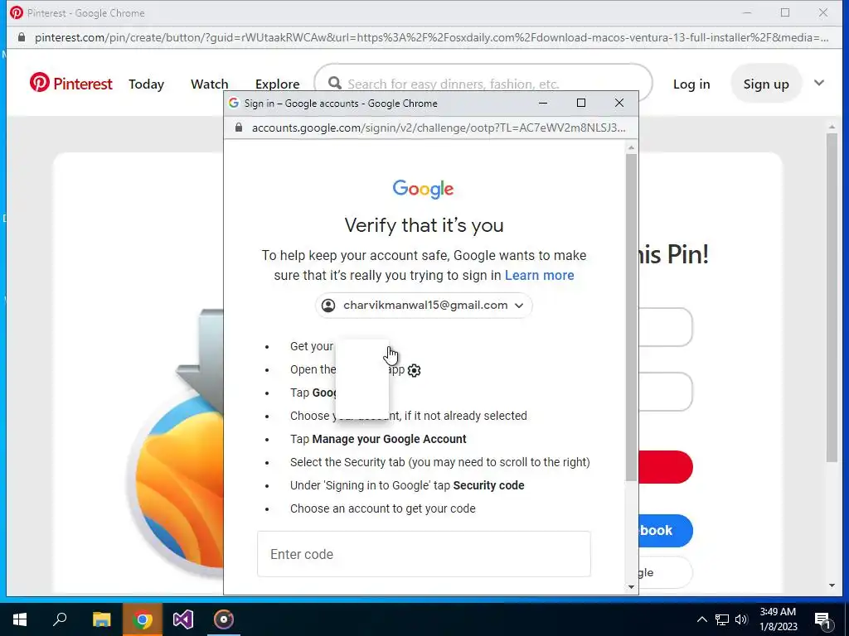Maximize the Google sign-in popup window
Viewport: 849px width, 636px height.
click(x=581, y=103)
